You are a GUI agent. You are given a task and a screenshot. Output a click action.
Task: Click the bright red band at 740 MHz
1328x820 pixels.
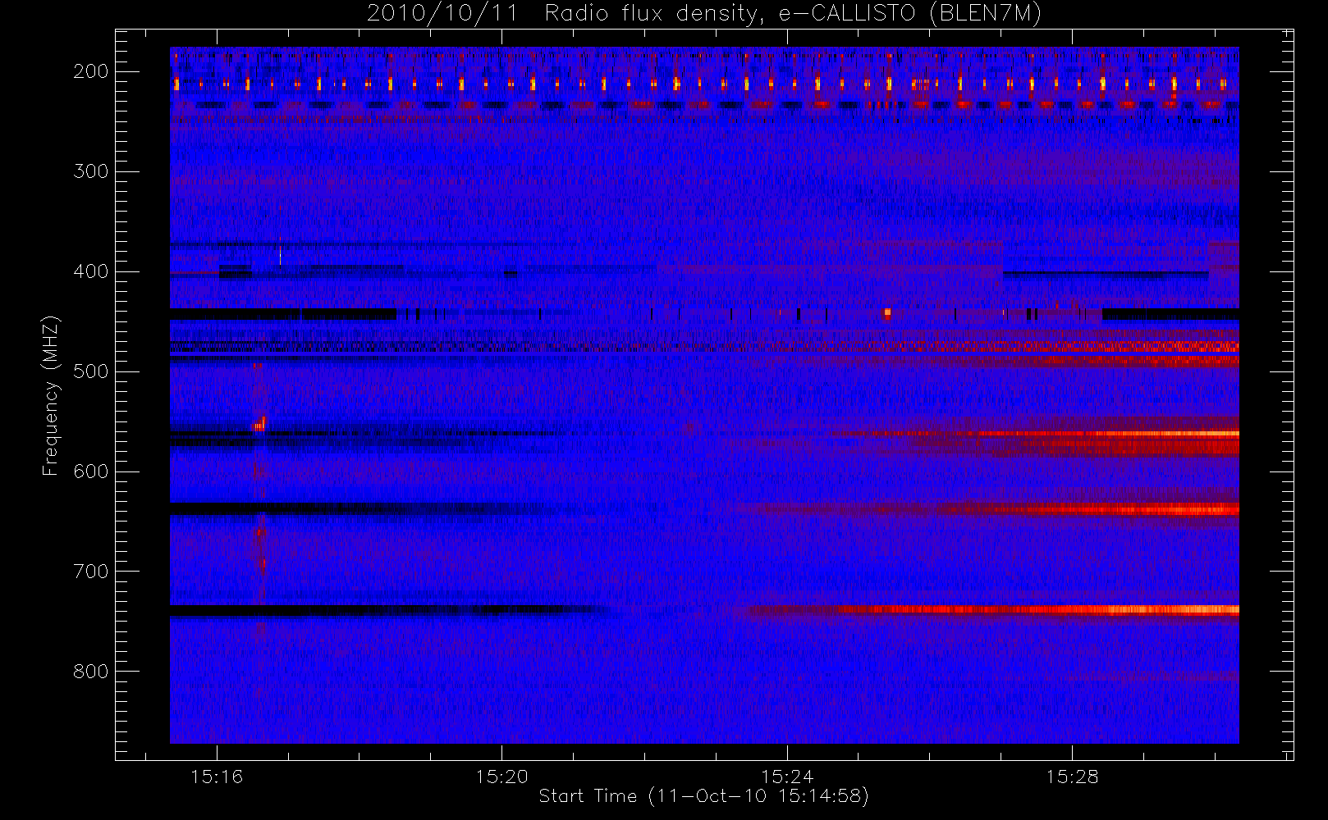tap(993, 609)
